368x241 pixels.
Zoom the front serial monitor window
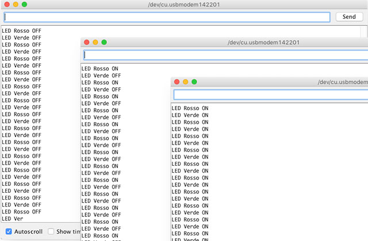click(194, 82)
